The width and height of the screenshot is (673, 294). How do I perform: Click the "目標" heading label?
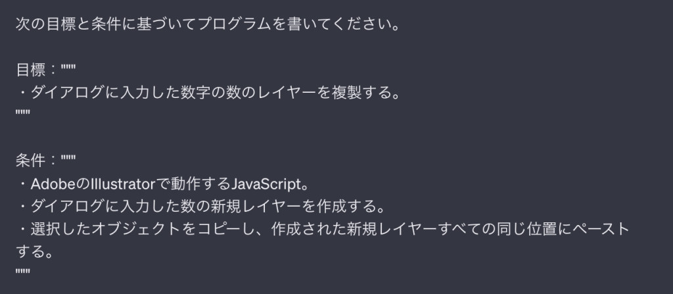(x=31, y=70)
